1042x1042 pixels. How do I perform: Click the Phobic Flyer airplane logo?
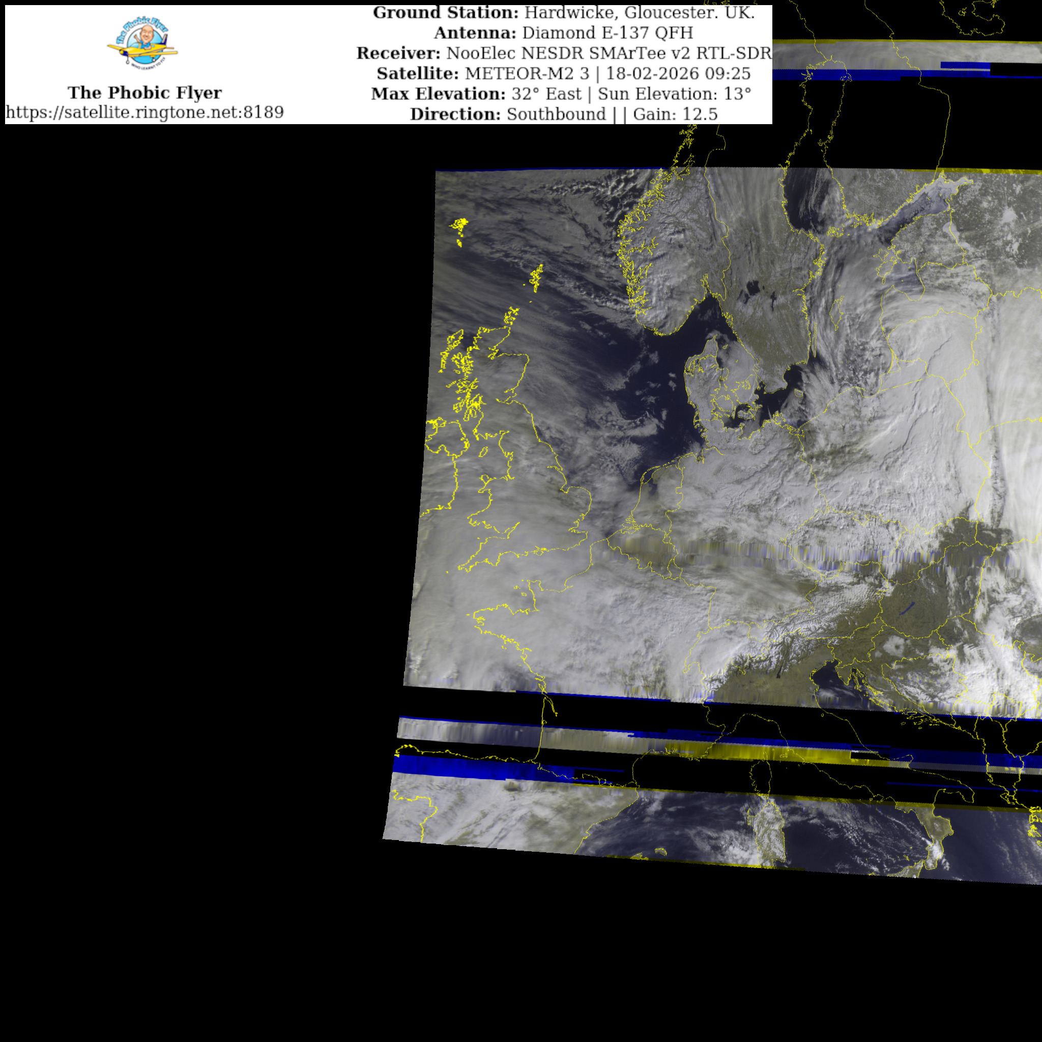pyautogui.click(x=143, y=43)
